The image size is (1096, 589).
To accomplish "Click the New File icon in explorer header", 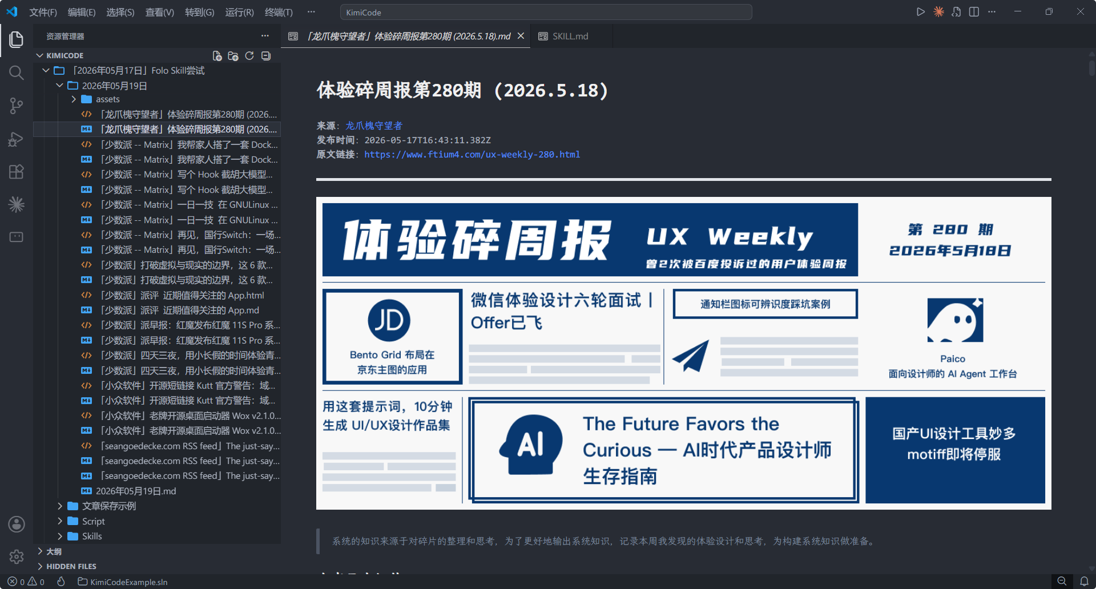I will [x=217, y=56].
